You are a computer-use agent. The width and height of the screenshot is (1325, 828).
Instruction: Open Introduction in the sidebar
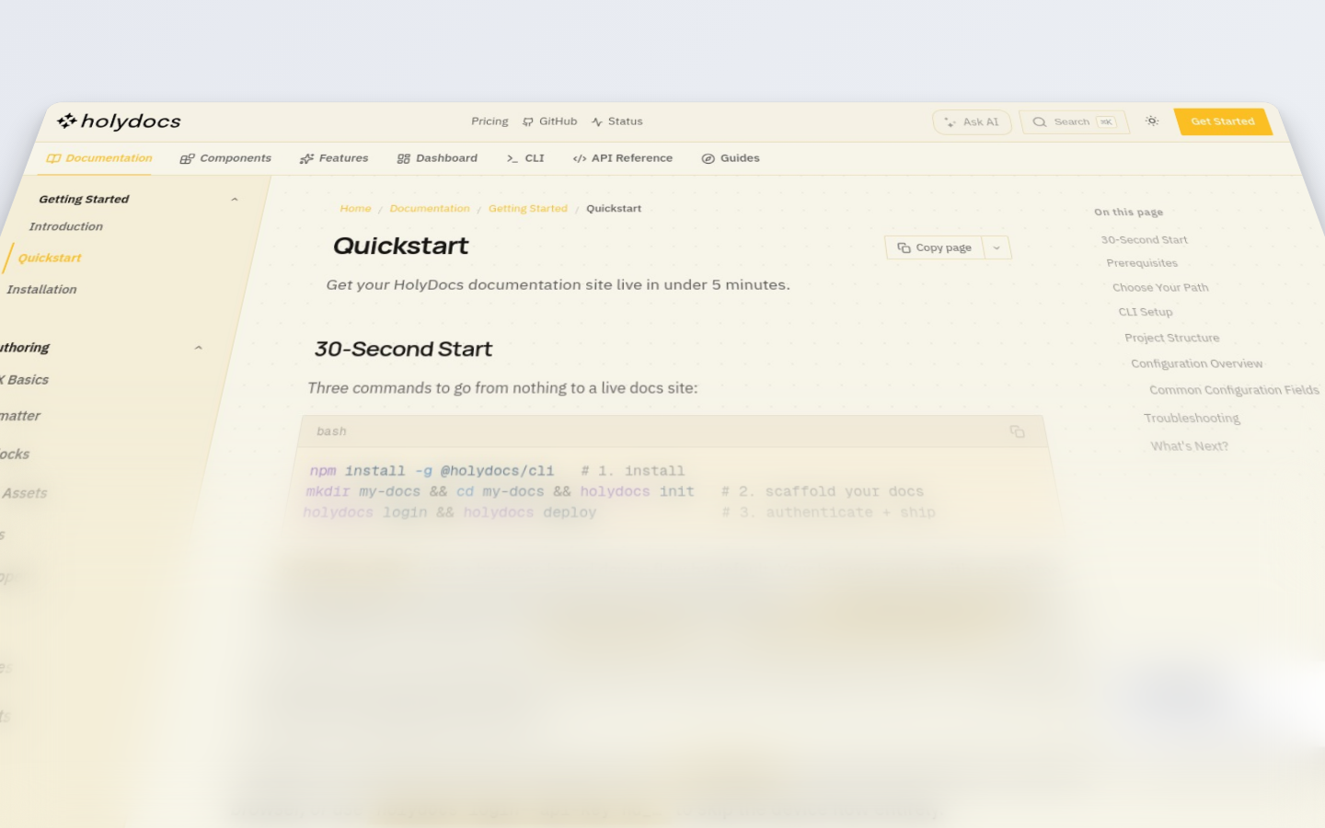coord(65,226)
